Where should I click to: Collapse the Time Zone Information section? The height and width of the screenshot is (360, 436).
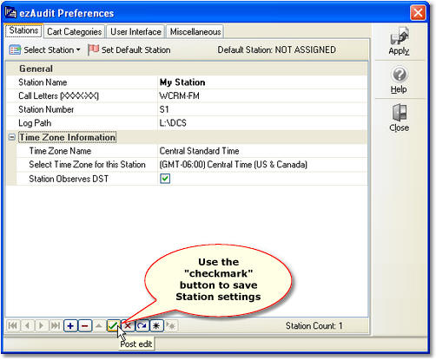11,137
